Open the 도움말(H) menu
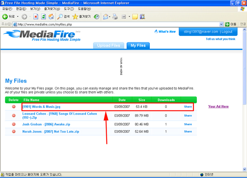The width and height of the screenshot is (247, 178). (x=84, y=9)
